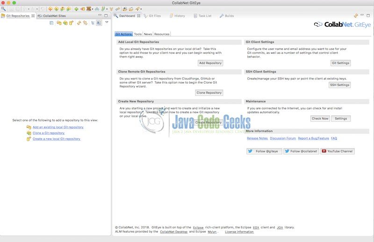Open the Git Repositories view menu chevron
Screen dimensions: 374x242
pos(107,22)
